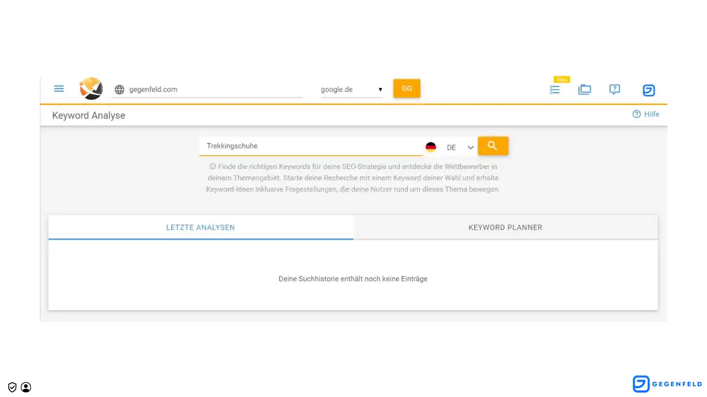Open the google.de search engine dropdown
This screenshot has height=397, width=707.
(x=352, y=89)
